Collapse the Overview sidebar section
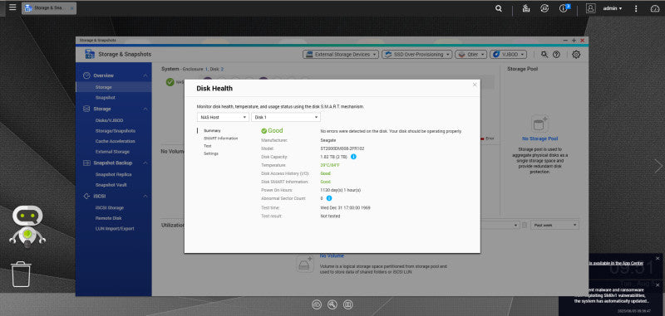Screen dimensions: 665x316 tap(145, 75)
